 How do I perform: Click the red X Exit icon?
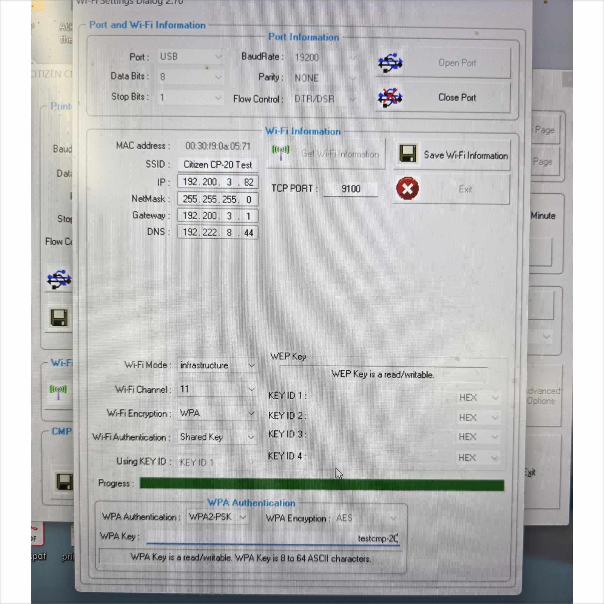[x=407, y=188]
